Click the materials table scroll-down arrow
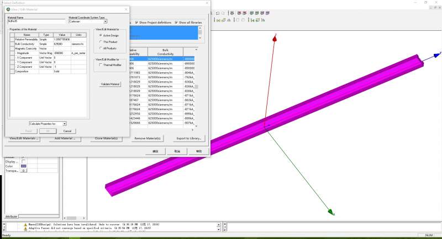This screenshot has height=239, width=442. coord(197,126)
